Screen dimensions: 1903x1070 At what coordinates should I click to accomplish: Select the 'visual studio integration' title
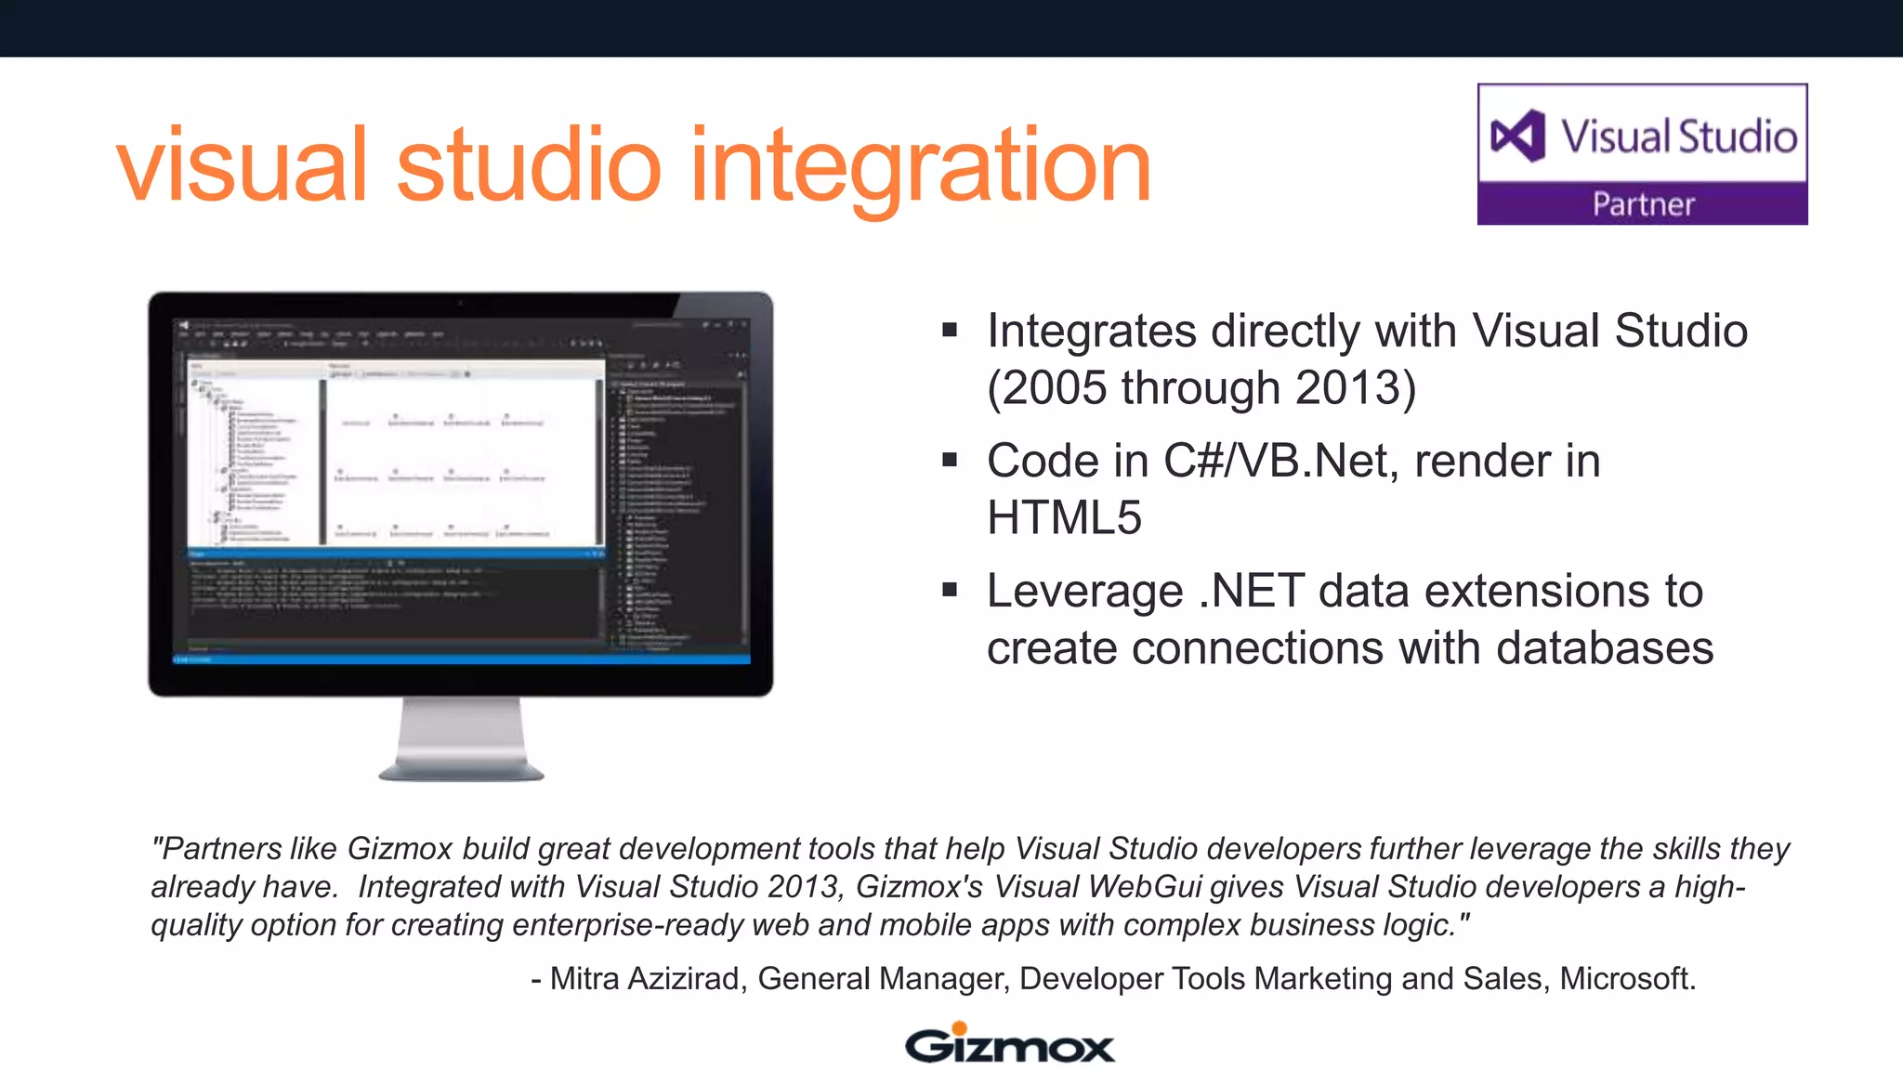pyautogui.click(x=634, y=165)
